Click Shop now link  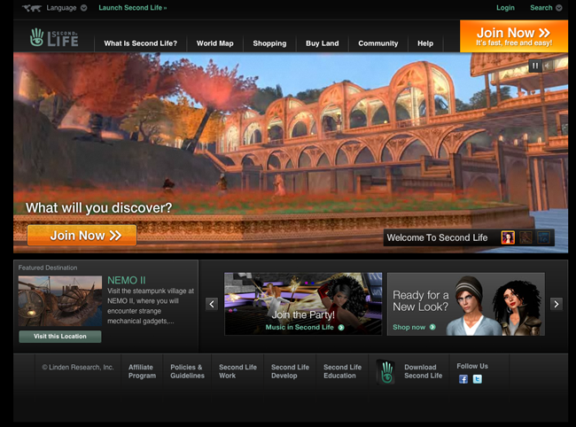tap(409, 327)
